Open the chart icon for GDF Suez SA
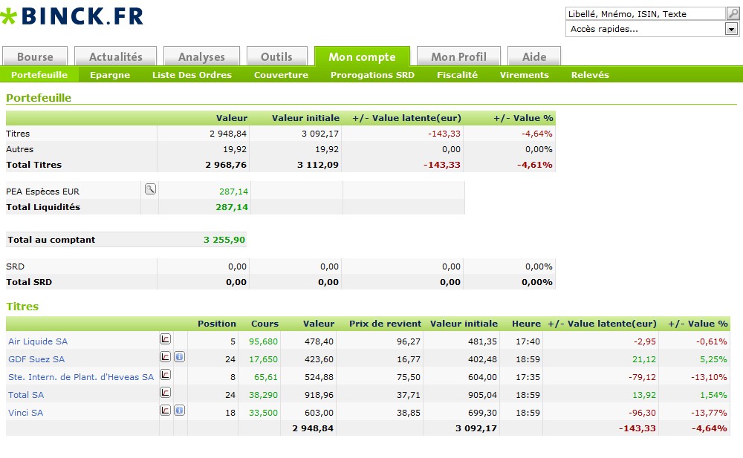Viewport: 743px width, 458px height. pyautogui.click(x=166, y=357)
